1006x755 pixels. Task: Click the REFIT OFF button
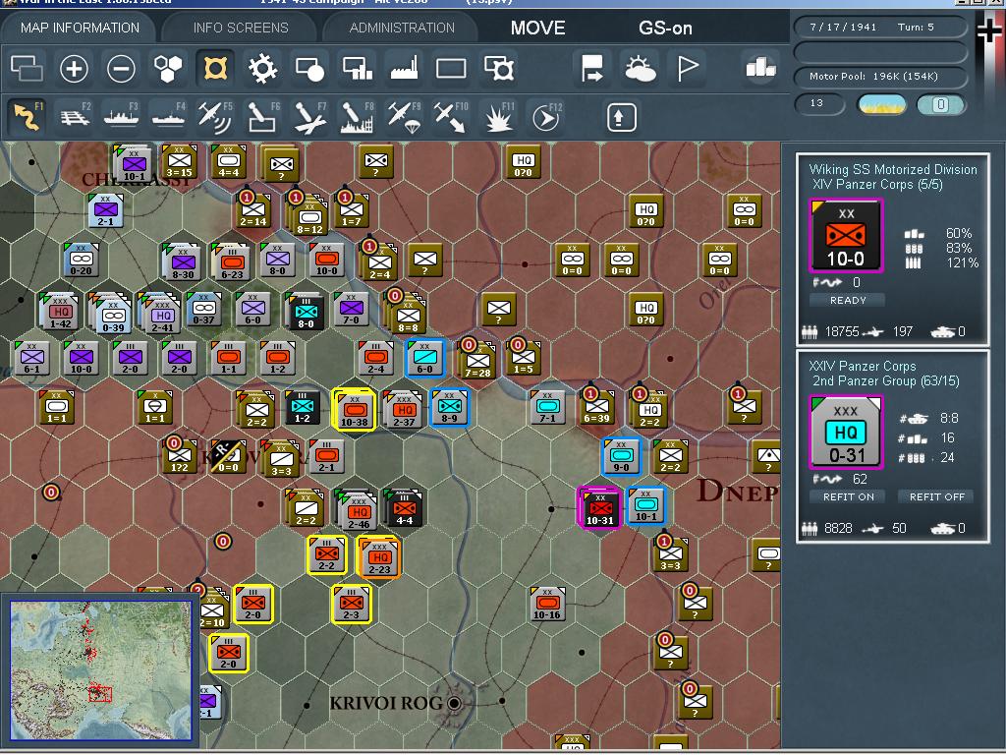coord(936,496)
